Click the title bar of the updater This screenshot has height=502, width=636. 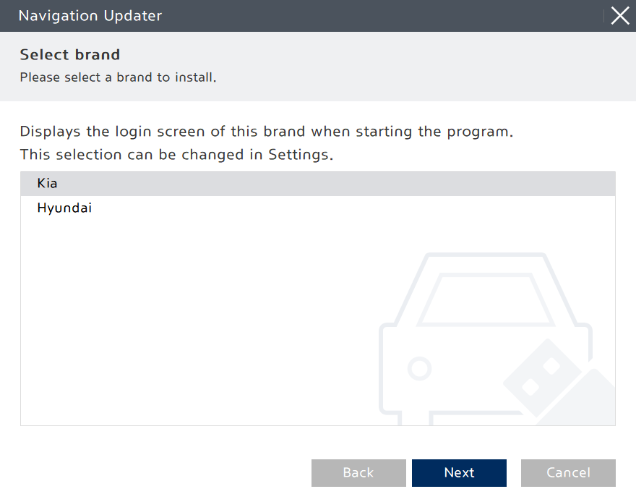(x=289, y=15)
